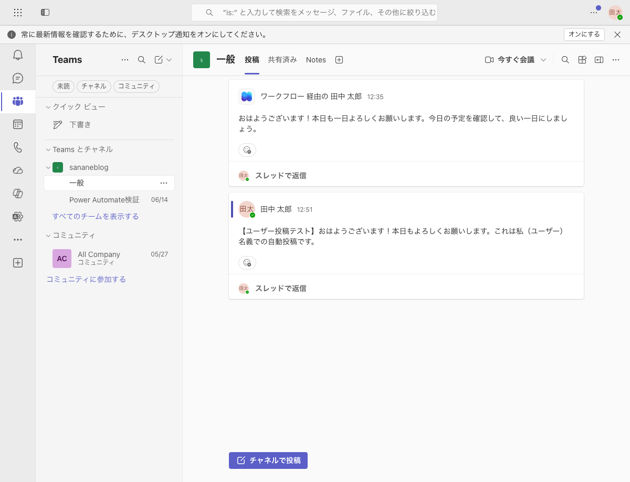Screen dimensions: 630x482
Task: Open the translator-style app icon in left rail
Action: tap(18, 217)
